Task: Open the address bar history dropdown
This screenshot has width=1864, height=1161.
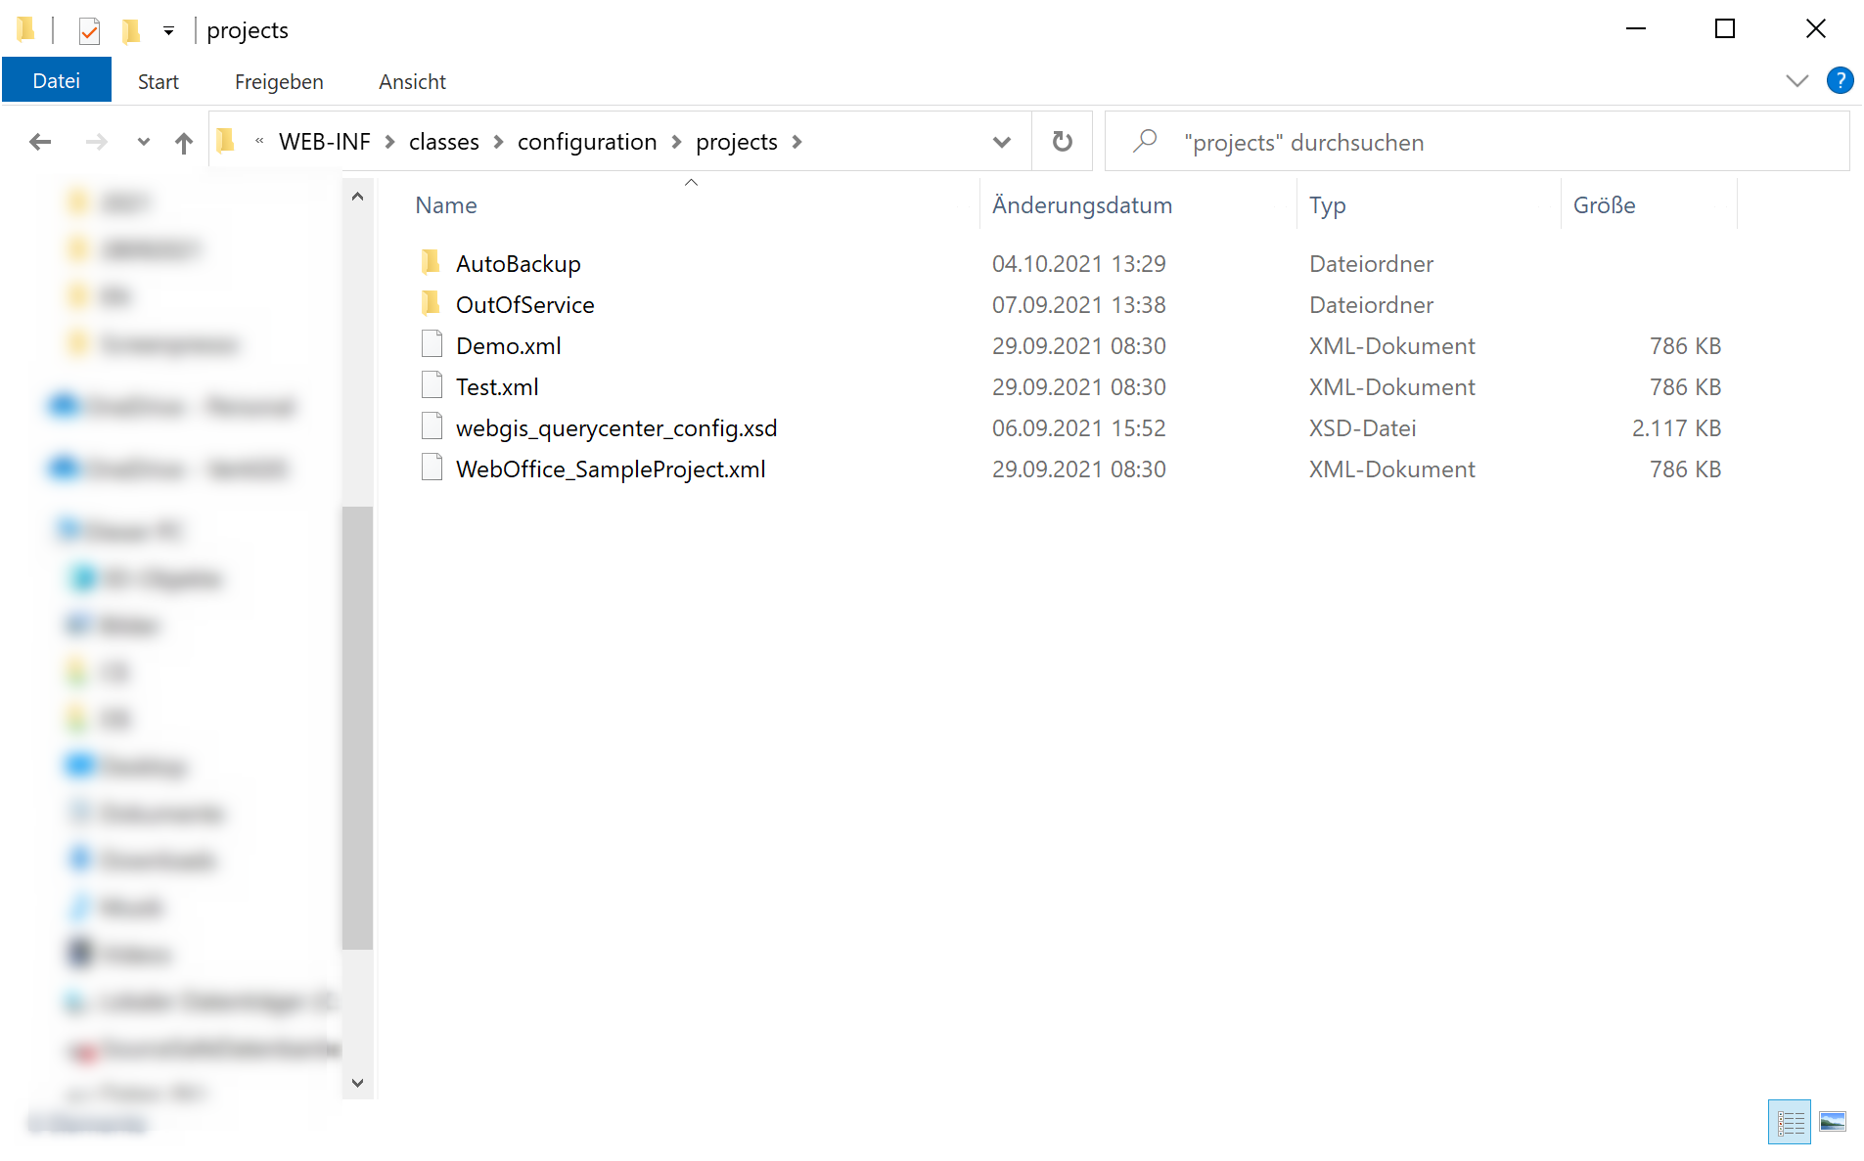Action: (x=1001, y=141)
